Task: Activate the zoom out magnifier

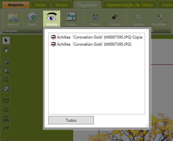Action: tap(6, 71)
